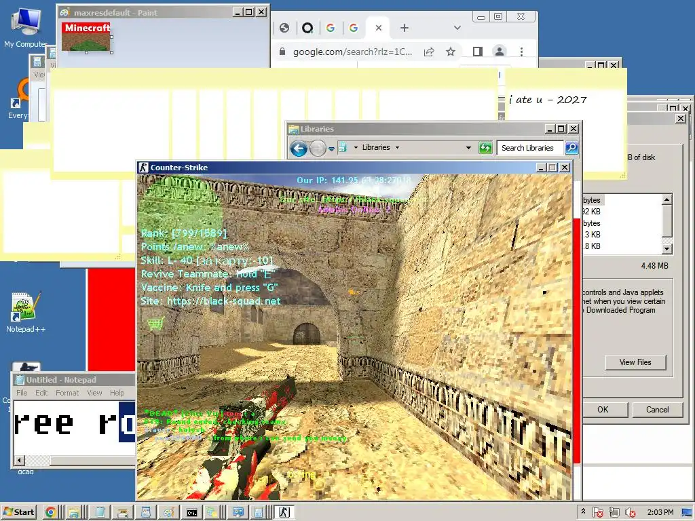Select second Google tab in Chrome
The height and width of the screenshot is (521, 695).
[x=353, y=28]
